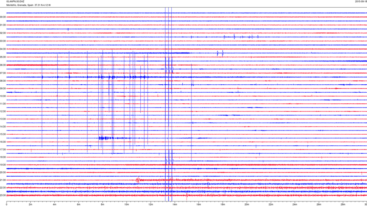Click the 24m axis tick label
The width and height of the screenshot is (367, 206).
coord(295,204)
